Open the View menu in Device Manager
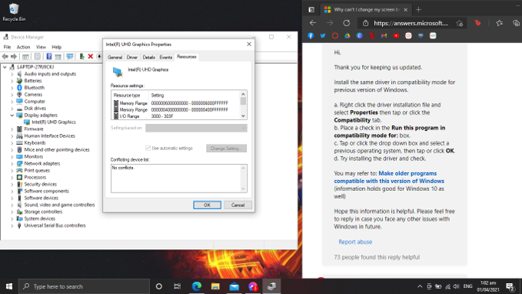The height and width of the screenshot is (294, 522). tap(41, 47)
